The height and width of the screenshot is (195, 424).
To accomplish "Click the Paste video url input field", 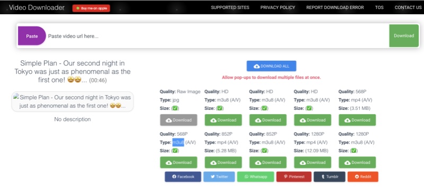I will tap(218, 36).
